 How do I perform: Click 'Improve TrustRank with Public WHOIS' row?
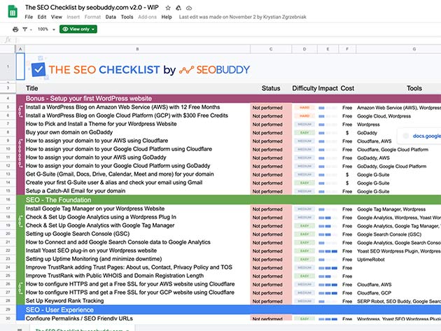pyautogui.click(x=115, y=276)
